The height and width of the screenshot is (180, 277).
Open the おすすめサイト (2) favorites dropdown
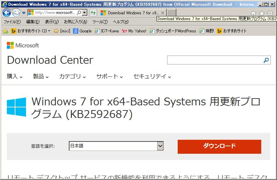30,31
